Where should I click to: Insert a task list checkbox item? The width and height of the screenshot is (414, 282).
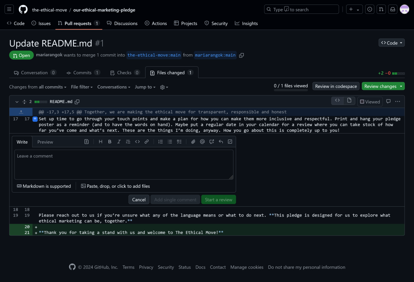click(179, 142)
